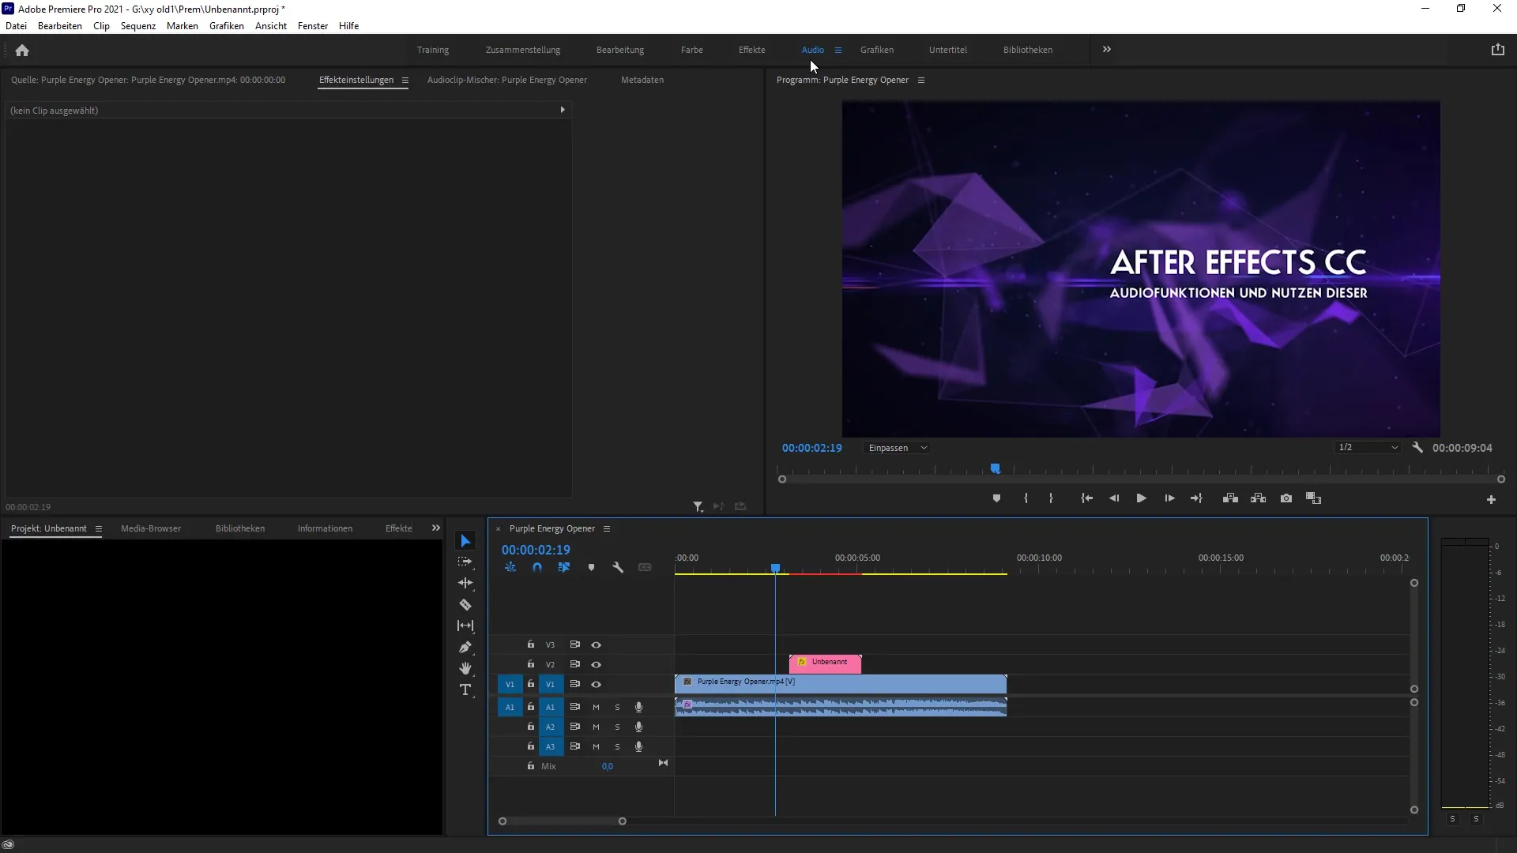Select the Track Select Forward tool
The image size is (1517, 853).
pyautogui.click(x=465, y=562)
